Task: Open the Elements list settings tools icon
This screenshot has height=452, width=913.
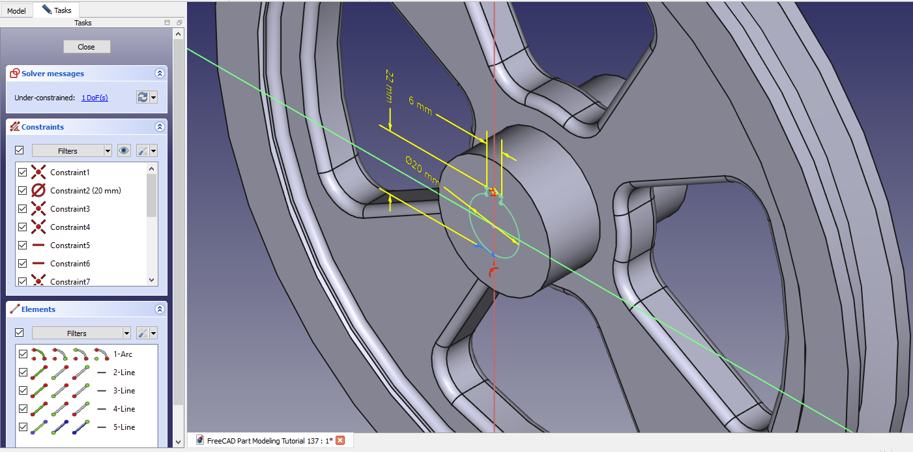Action: (x=143, y=333)
